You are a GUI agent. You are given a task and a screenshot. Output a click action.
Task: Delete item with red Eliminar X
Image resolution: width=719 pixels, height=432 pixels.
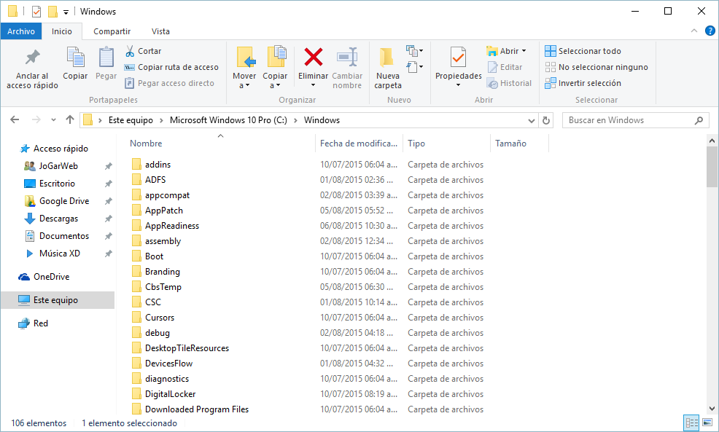313,58
